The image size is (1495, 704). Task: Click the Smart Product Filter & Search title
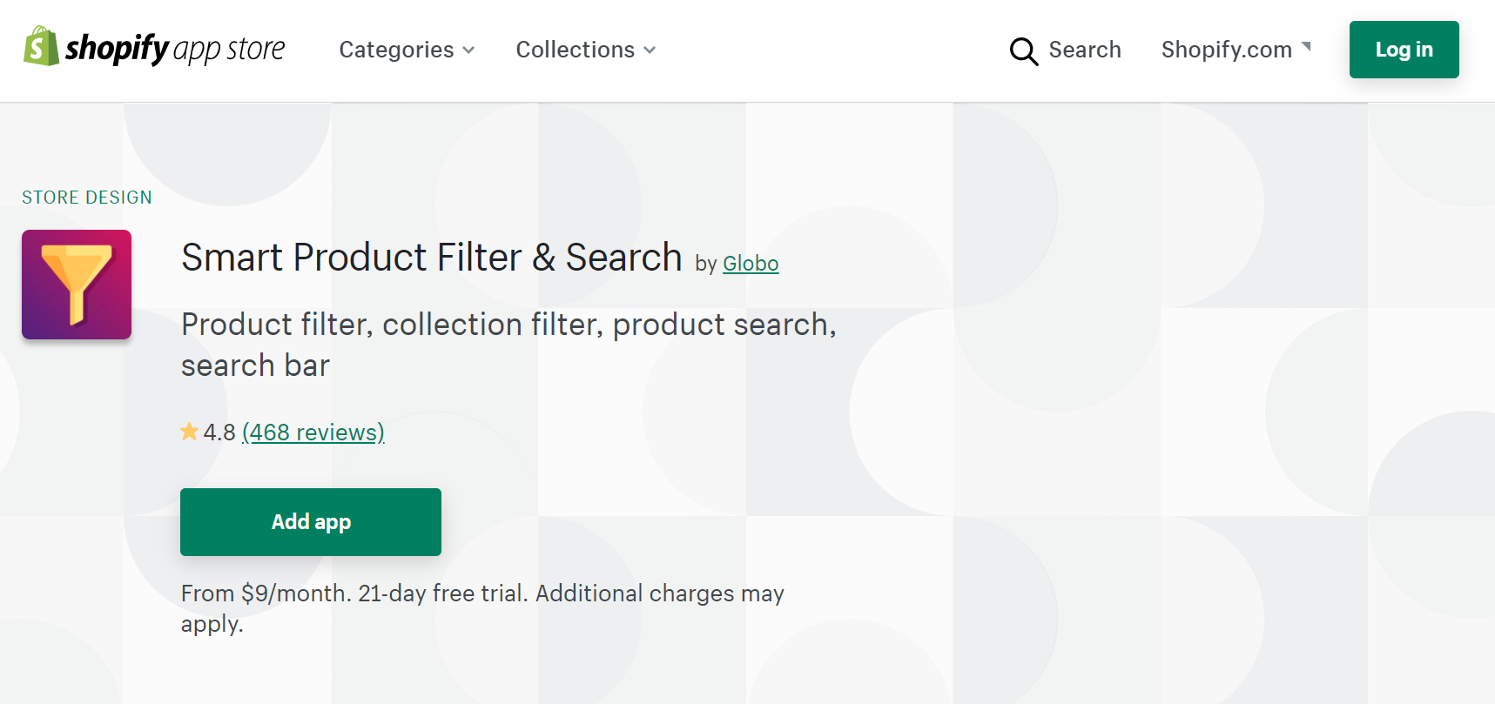click(431, 258)
